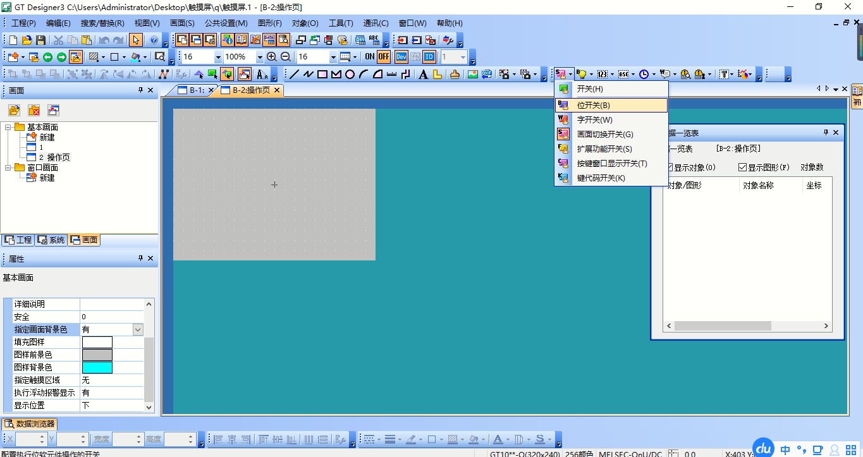The width and height of the screenshot is (863, 457).
Task: Open the Lamp icon dropdown arrow
Action: point(591,74)
